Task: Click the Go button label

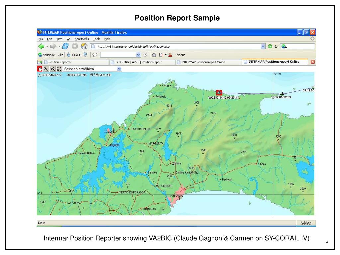Action: [276, 46]
